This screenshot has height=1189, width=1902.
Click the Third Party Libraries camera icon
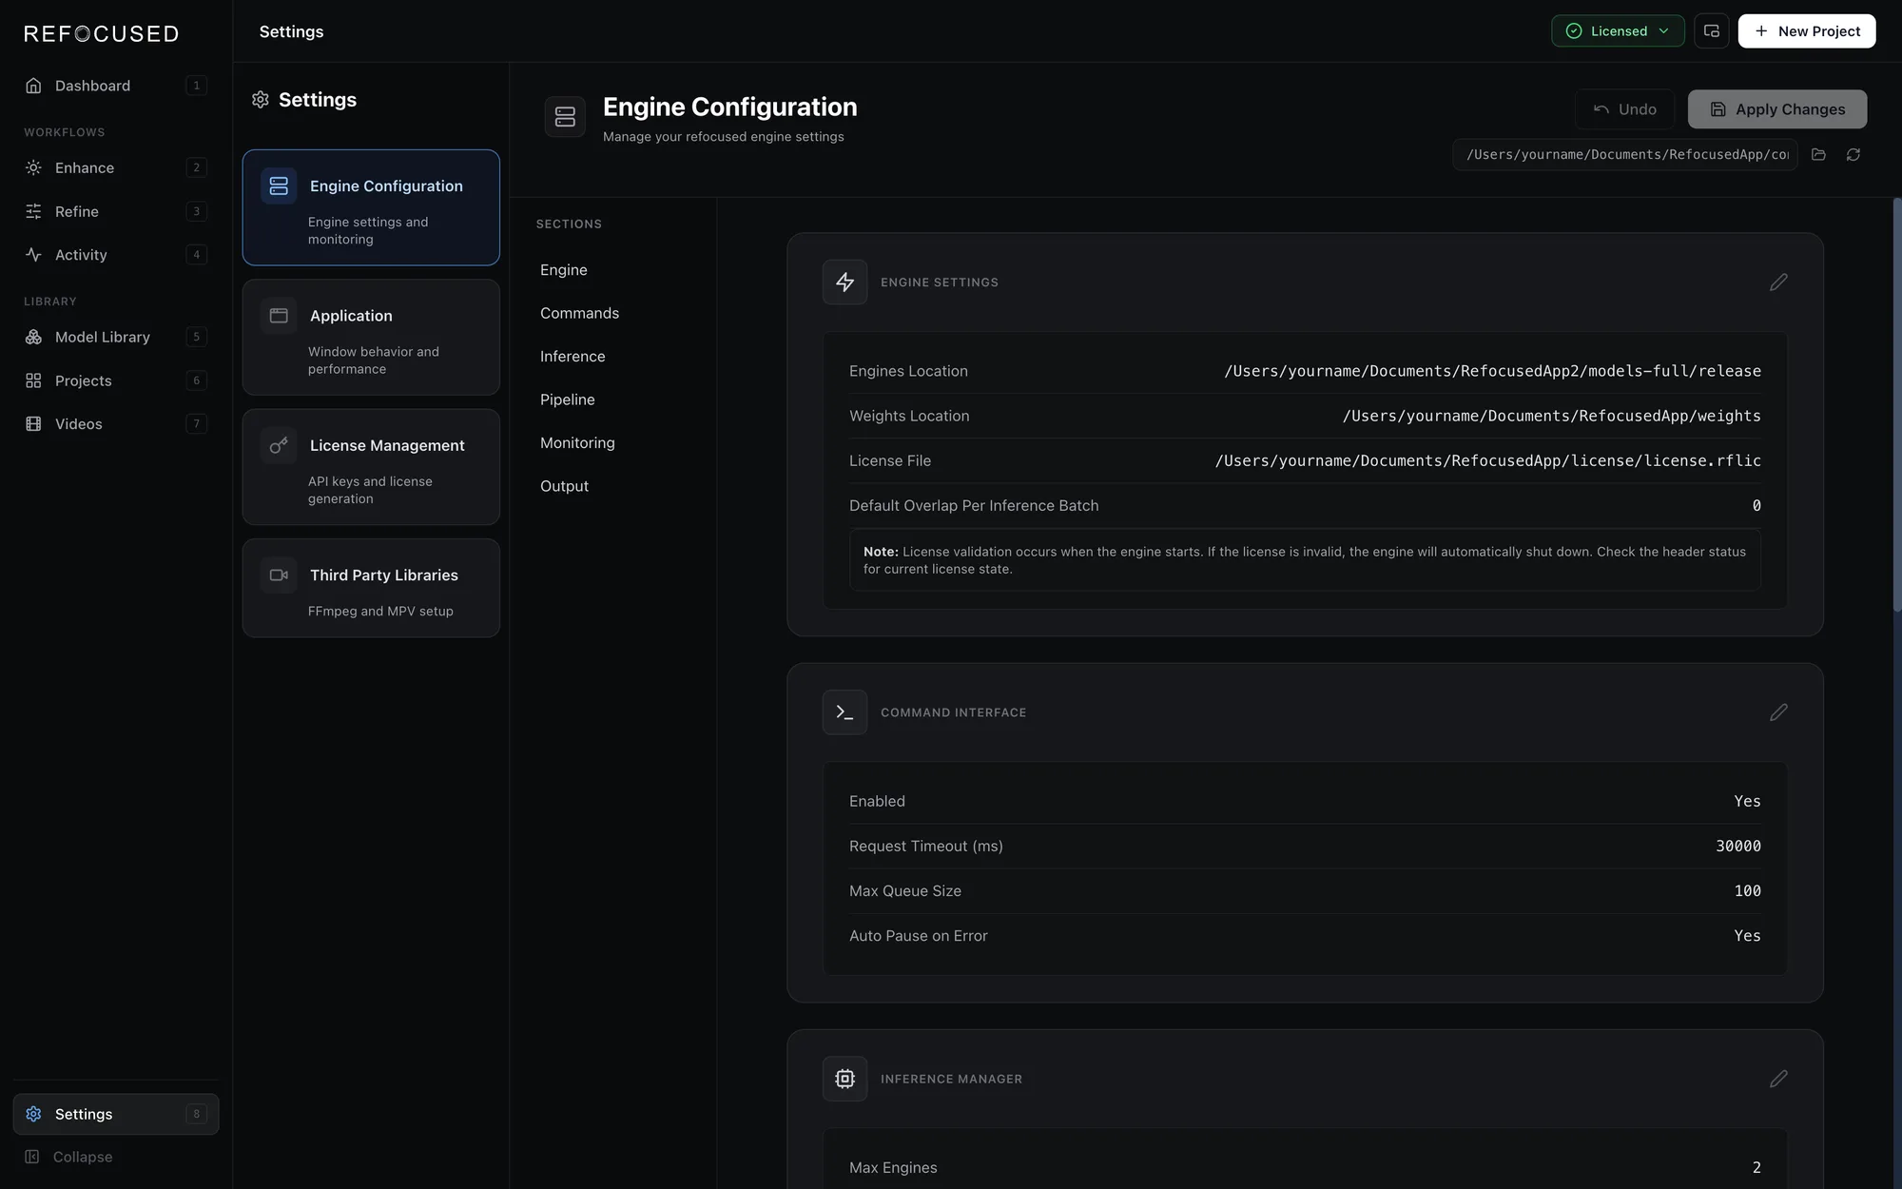[279, 575]
